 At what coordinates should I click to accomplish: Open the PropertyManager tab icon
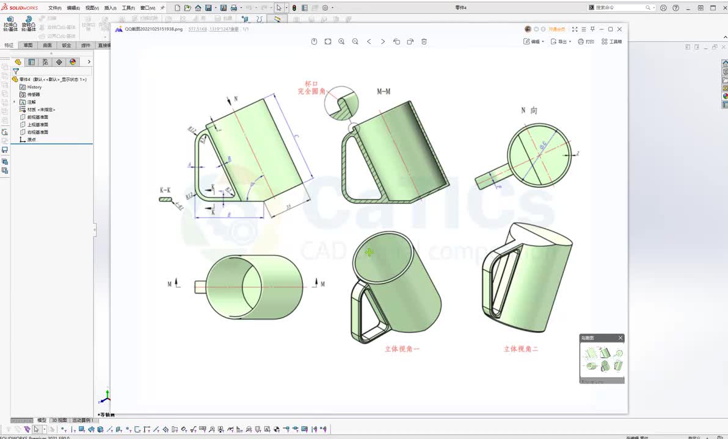pyautogui.click(x=32, y=62)
